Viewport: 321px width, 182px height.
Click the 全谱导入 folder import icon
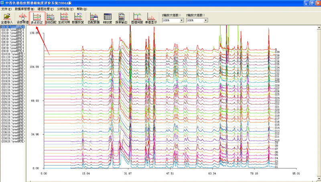coord(7,18)
